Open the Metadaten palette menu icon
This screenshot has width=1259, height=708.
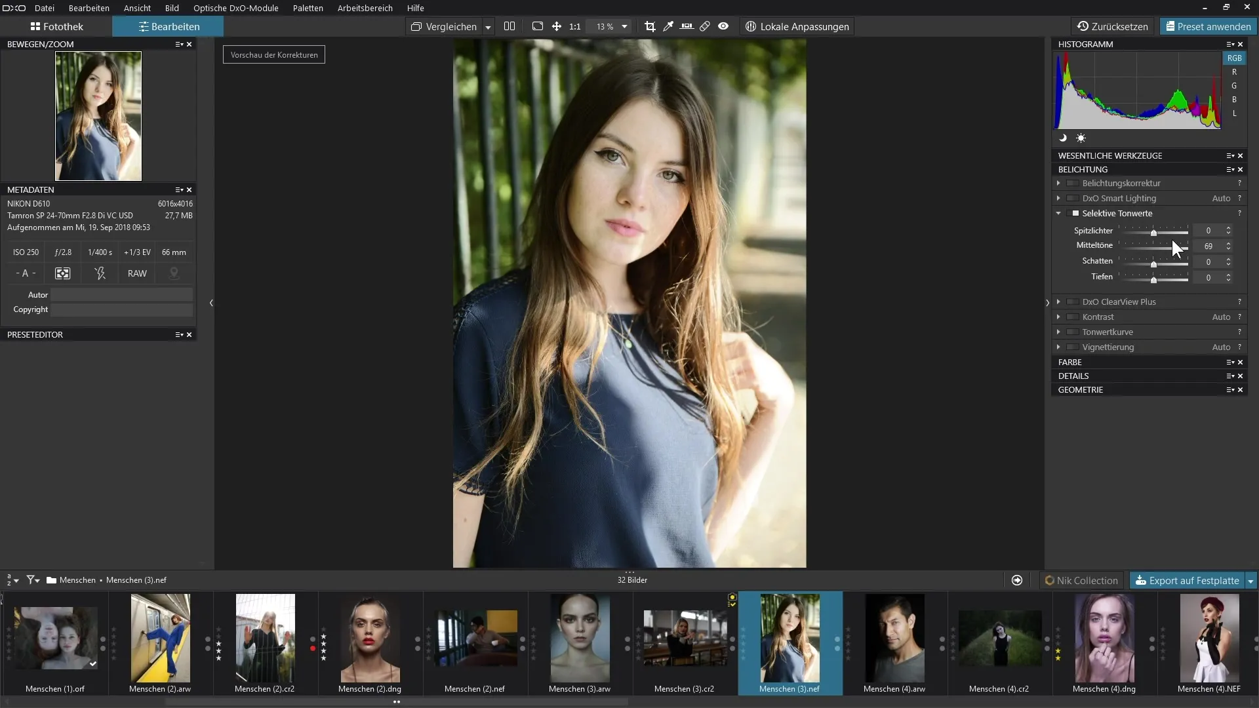pos(179,190)
